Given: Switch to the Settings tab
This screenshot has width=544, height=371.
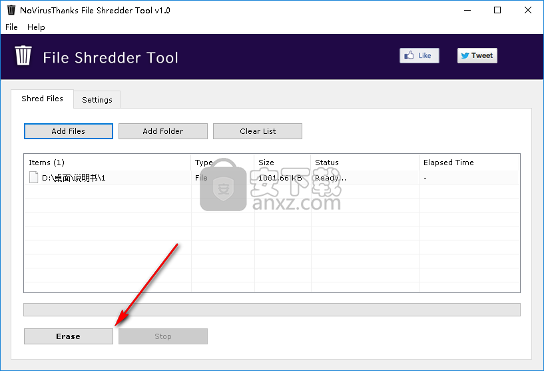Looking at the screenshot, I should (x=97, y=100).
